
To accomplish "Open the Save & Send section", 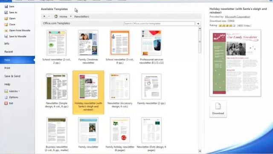I will (x=12, y=76).
